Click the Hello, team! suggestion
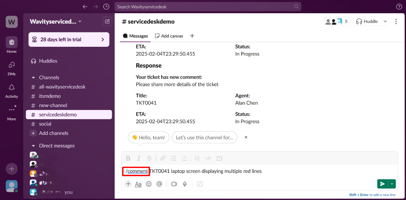 click(x=149, y=137)
